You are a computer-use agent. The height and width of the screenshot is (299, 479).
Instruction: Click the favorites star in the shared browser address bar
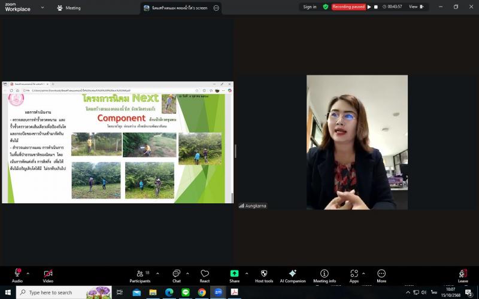click(197, 91)
